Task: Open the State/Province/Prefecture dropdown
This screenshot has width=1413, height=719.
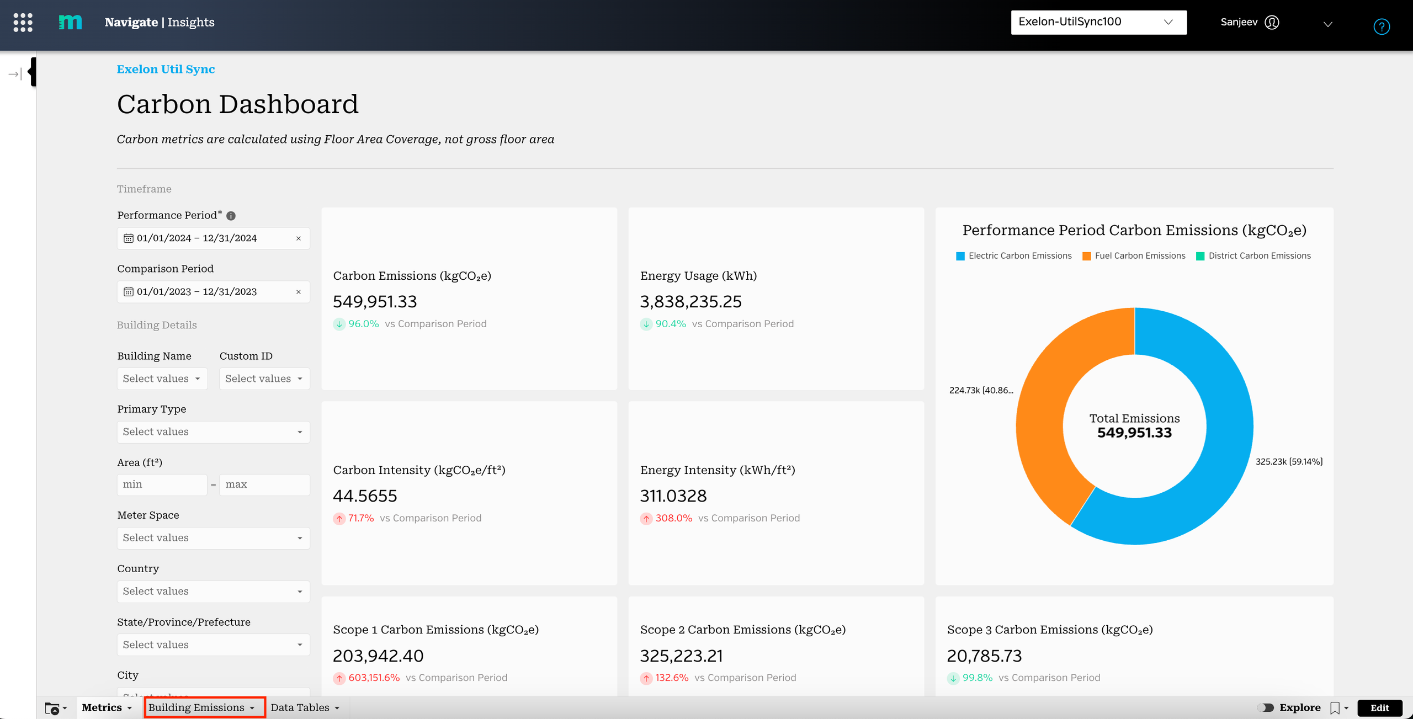Action: [x=214, y=645]
